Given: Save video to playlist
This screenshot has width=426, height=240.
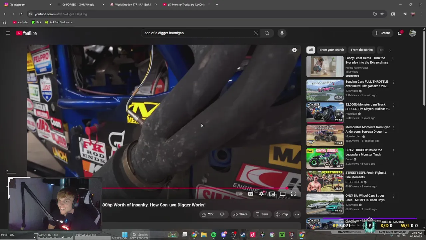Looking at the screenshot, I should (262, 214).
